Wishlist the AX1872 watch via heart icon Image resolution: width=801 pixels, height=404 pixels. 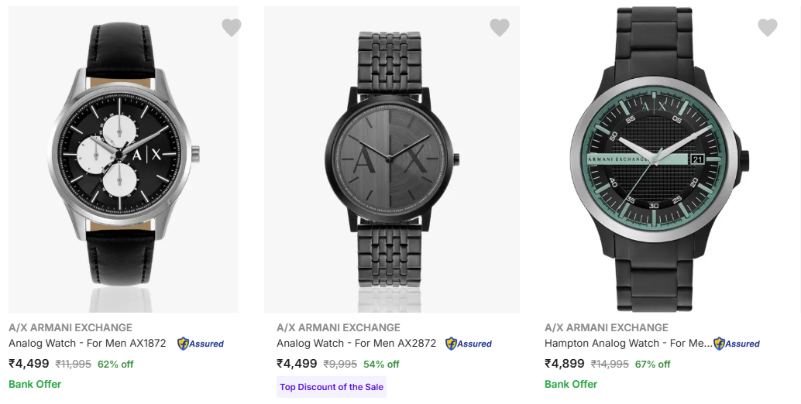tap(232, 28)
